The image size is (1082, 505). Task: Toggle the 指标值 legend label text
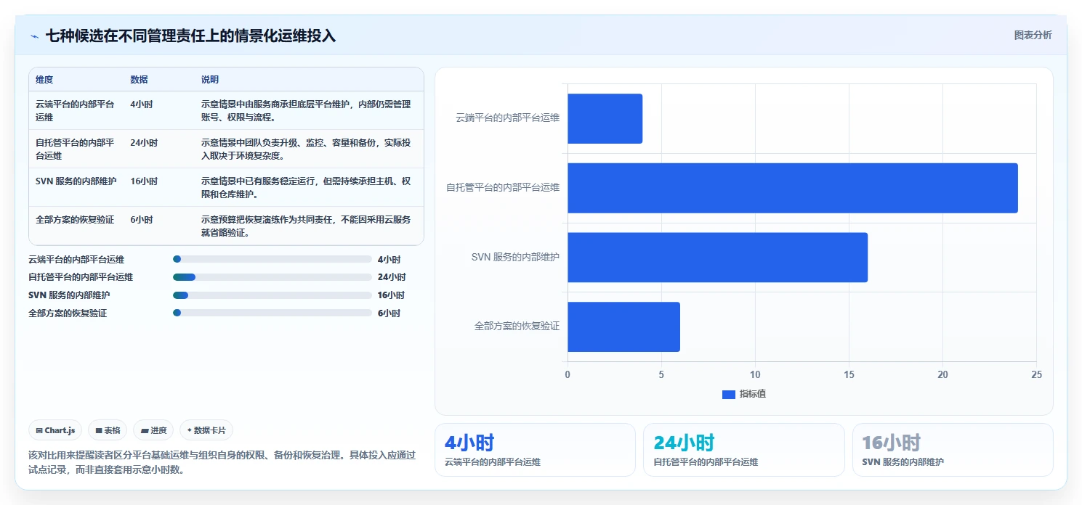[x=753, y=394]
